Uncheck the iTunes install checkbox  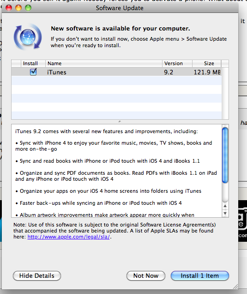(33, 72)
